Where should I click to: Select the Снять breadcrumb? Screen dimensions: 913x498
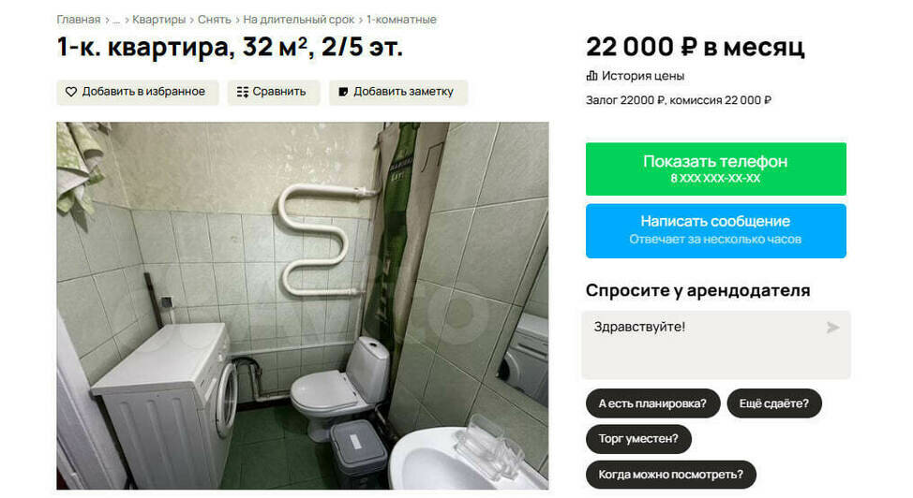[x=215, y=20]
